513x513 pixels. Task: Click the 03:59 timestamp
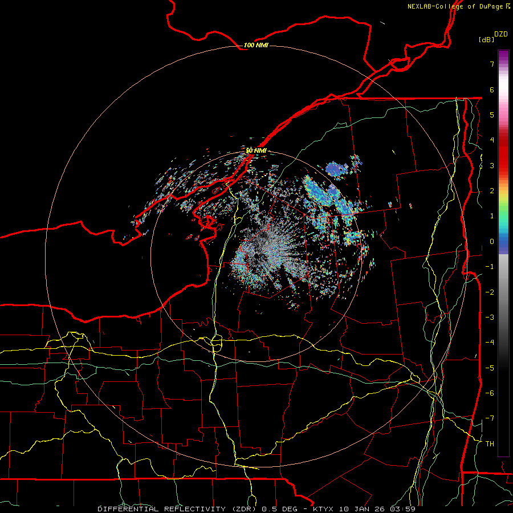coord(403,509)
